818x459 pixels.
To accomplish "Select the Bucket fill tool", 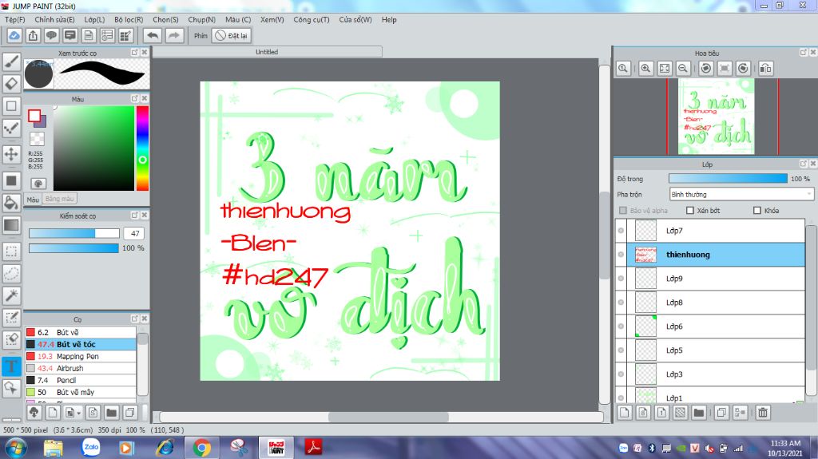I will pos(11,203).
